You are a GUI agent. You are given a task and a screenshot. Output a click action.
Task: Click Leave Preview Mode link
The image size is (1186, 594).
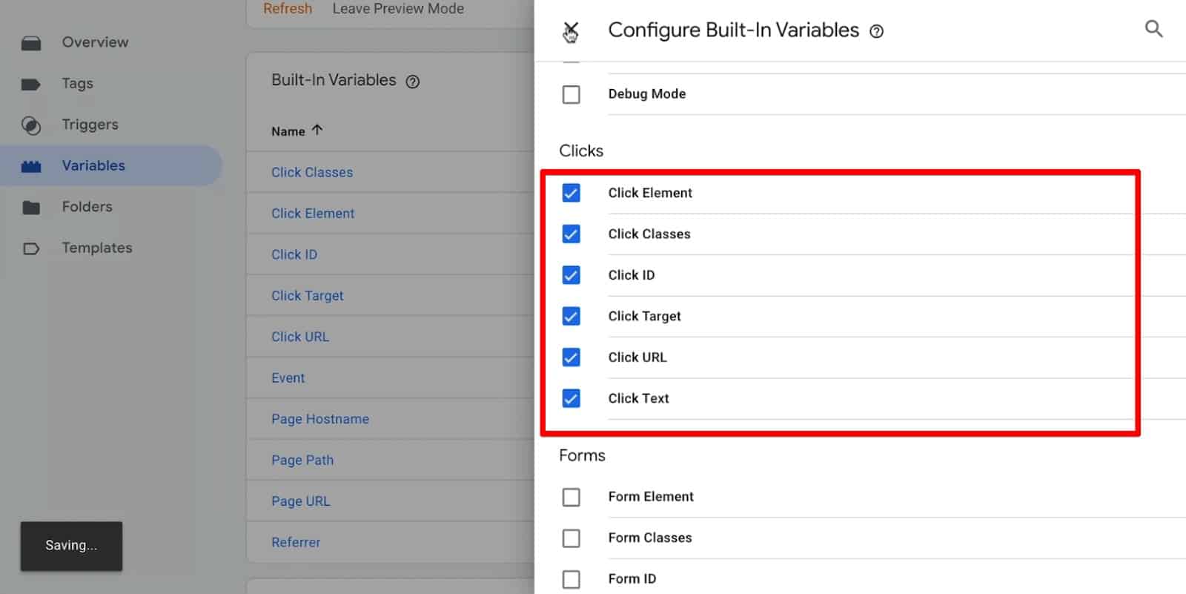[x=398, y=9]
